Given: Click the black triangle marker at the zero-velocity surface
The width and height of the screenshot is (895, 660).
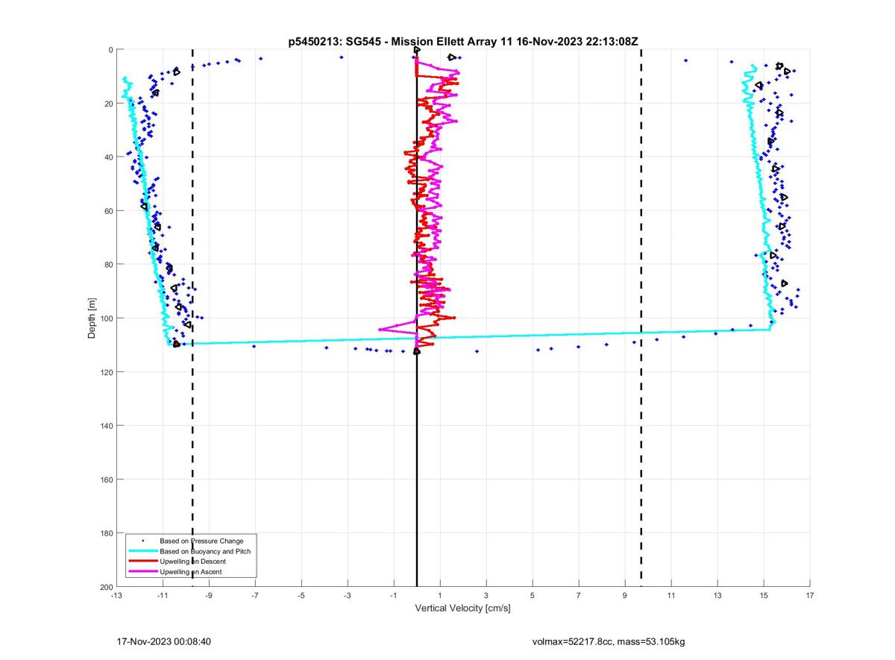Looking at the screenshot, I should tap(417, 49).
